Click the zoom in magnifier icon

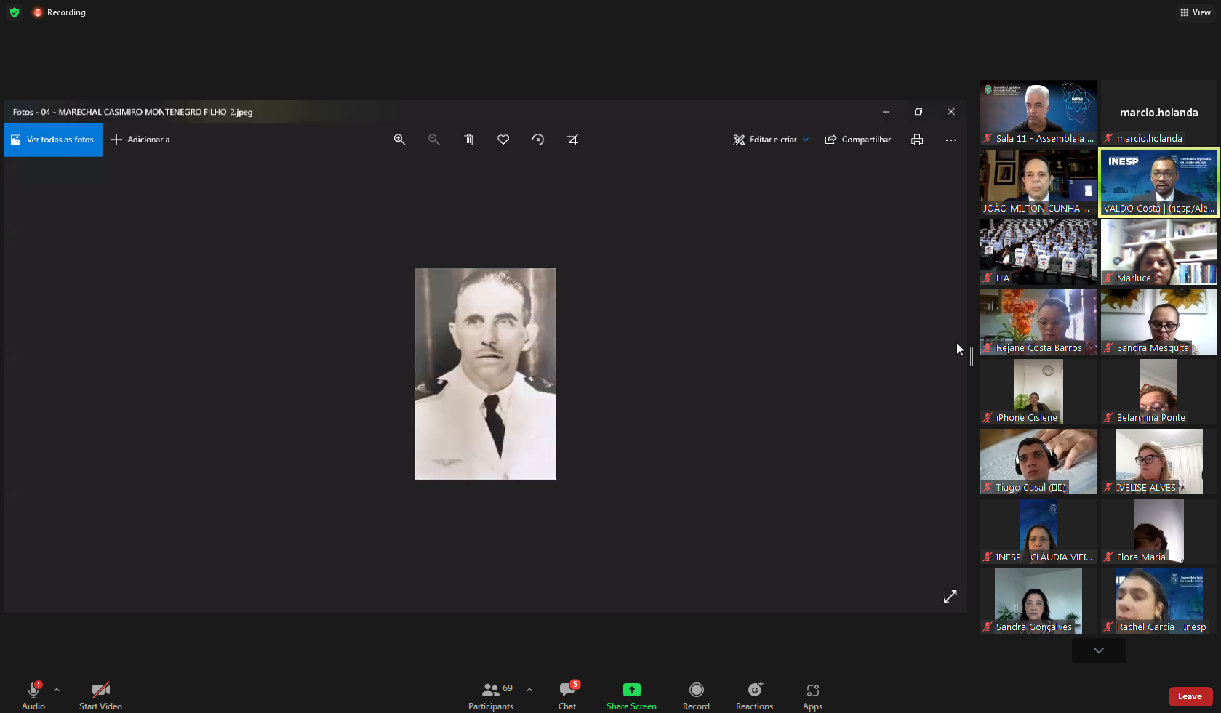click(399, 140)
